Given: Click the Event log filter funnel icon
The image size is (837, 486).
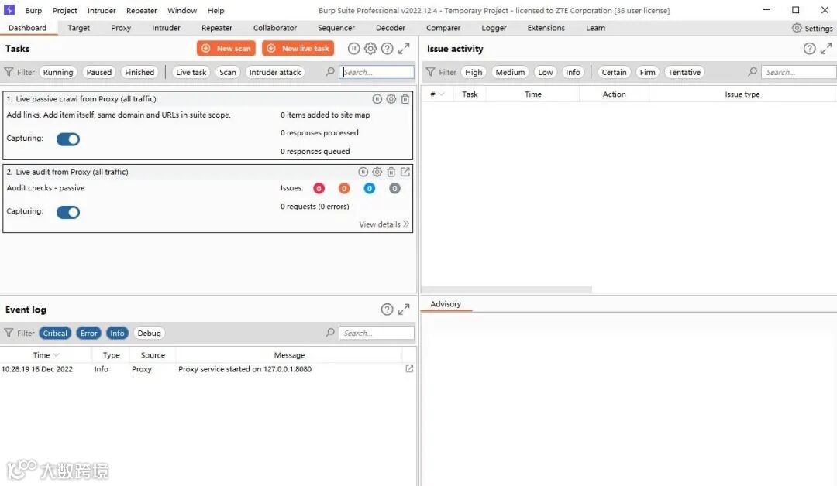Looking at the screenshot, I should pyautogui.click(x=9, y=333).
